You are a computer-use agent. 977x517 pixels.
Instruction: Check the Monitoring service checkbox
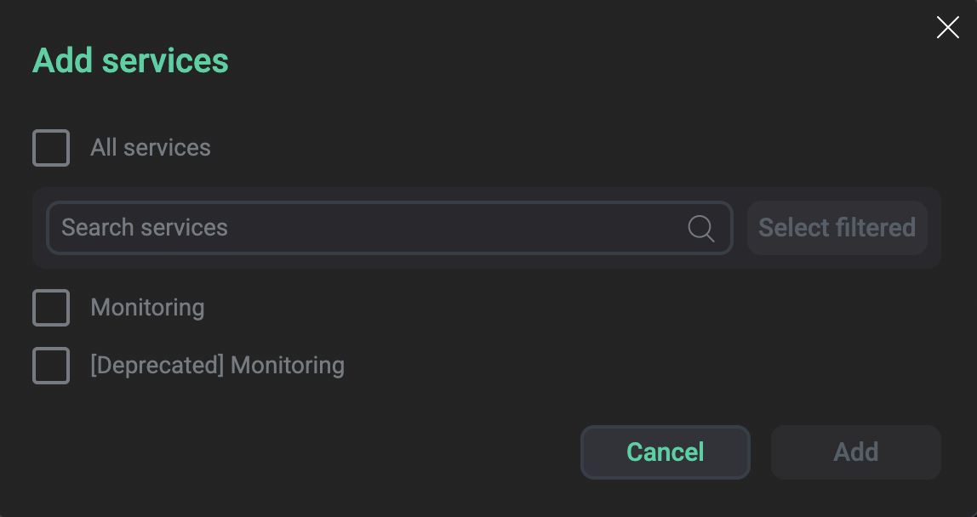point(51,307)
